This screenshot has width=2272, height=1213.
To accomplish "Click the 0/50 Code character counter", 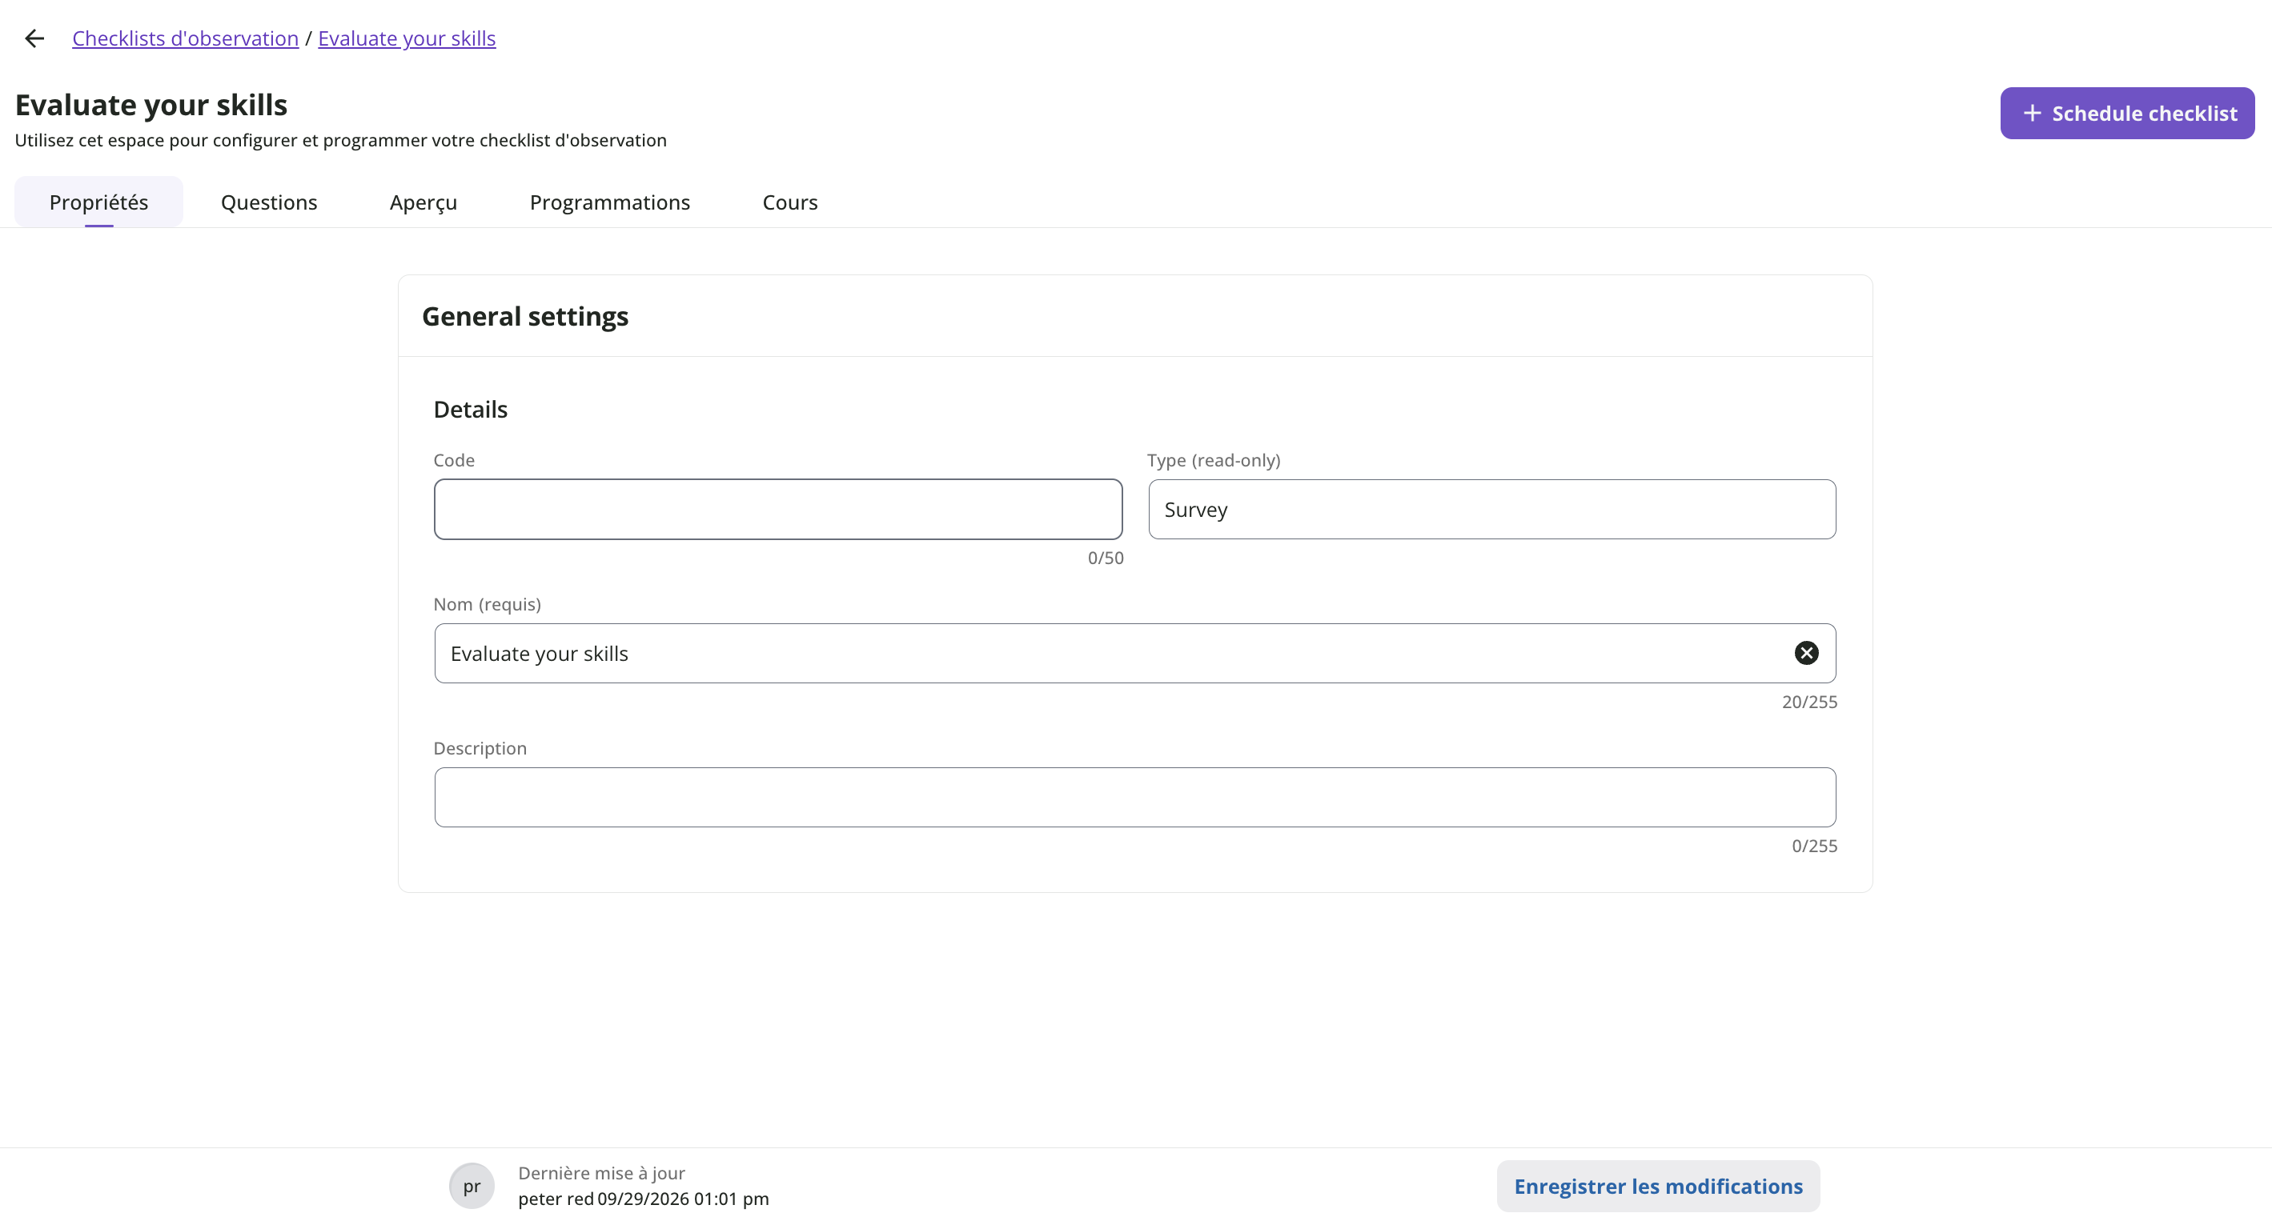I will [1105, 558].
